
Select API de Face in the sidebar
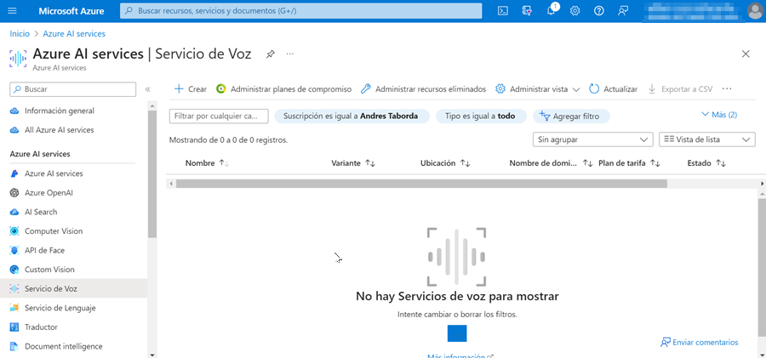44,250
